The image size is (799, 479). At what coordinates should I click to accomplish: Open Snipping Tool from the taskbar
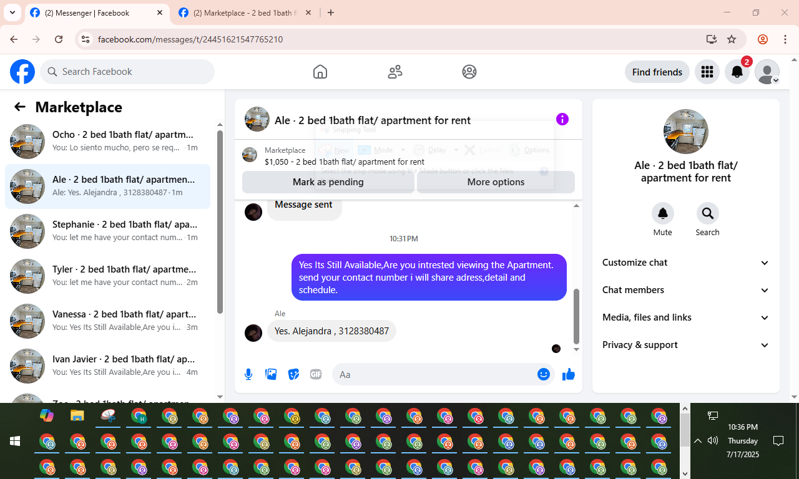pyautogui.click(x=108, y=415)
